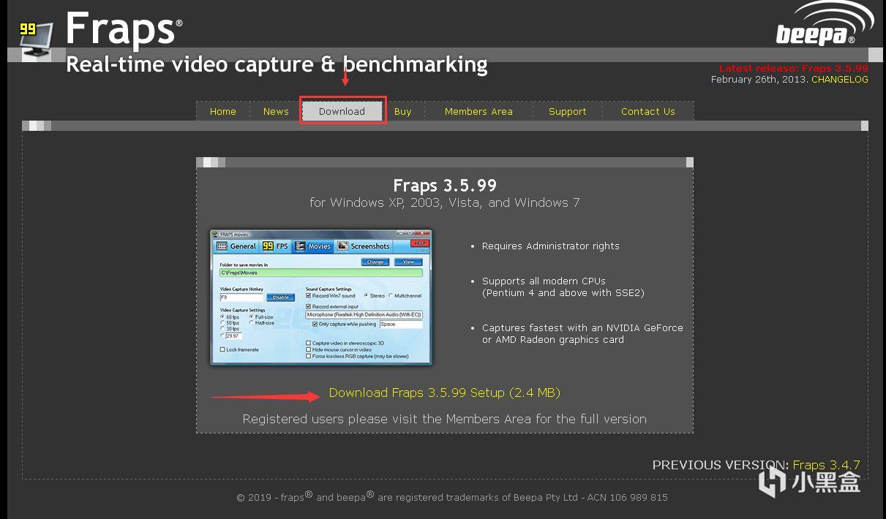Click the beepa logo
Image resolution: width=886 pixels, height=519 pixels.
point(825,24)
